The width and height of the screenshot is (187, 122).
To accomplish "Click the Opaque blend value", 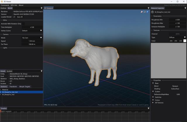I will (x=175, y=86).
